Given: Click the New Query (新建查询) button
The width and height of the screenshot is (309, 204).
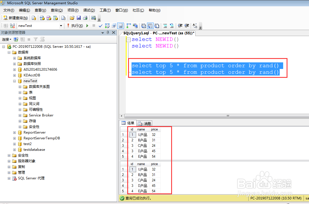Looking at the screenshot, I should (x=16, y=18).
